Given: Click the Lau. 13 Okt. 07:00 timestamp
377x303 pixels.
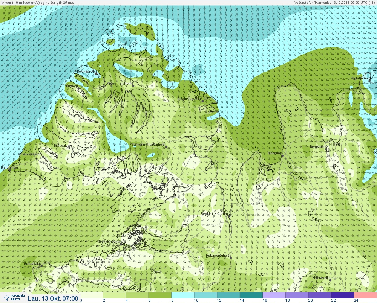Looking at the screenshot, I should click(53, 299).
